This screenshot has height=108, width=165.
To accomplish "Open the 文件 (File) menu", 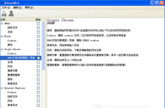I will [6, 8].
